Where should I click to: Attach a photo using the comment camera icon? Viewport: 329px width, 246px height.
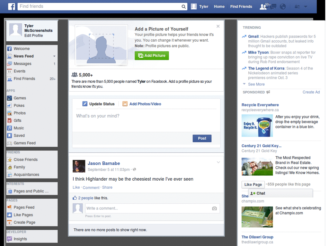[x=214, y=208]
